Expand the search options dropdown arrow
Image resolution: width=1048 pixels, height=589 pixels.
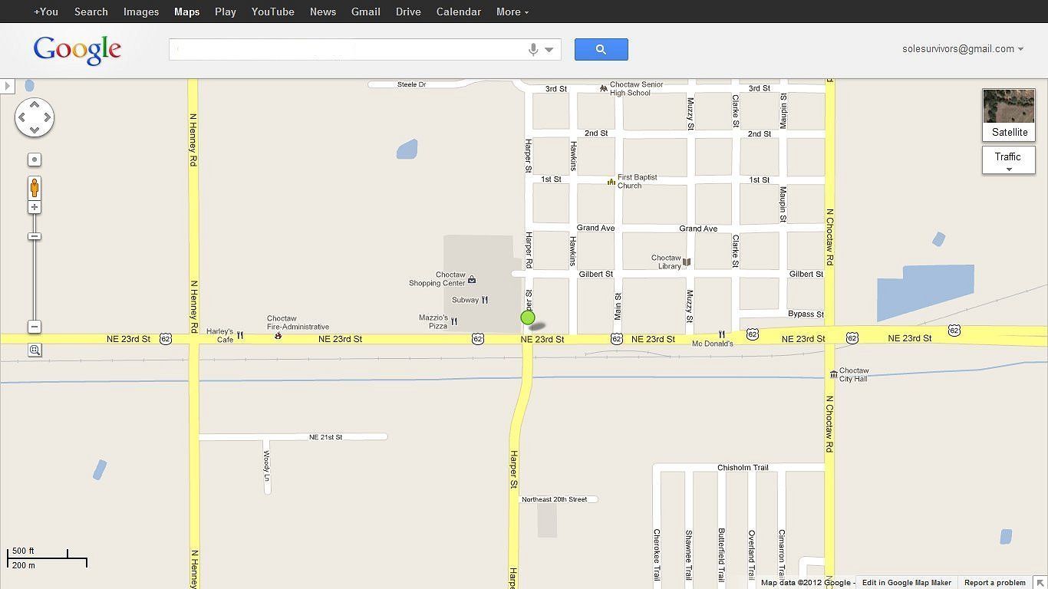tap(549, 50)
